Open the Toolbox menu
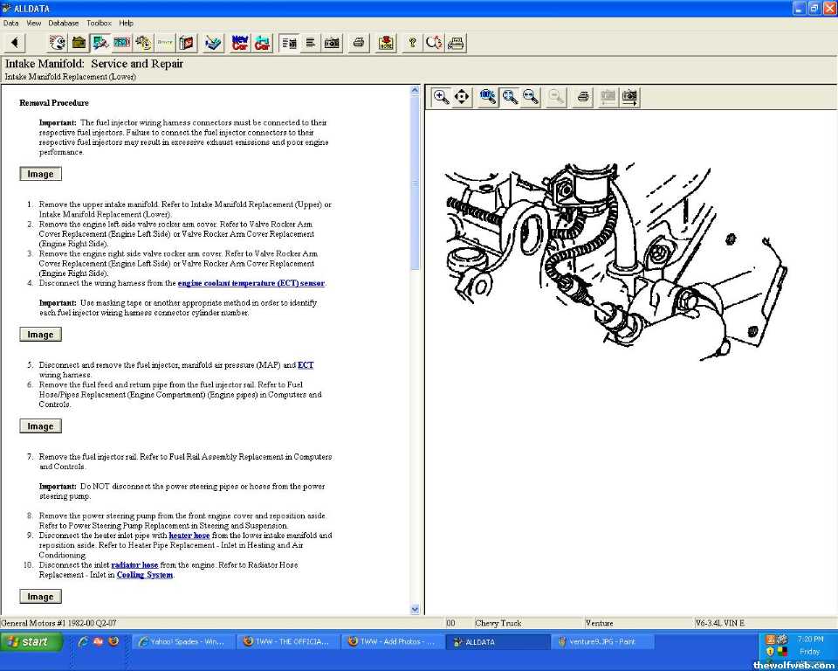This screenshot has height=671, width=838. tap(99, 23)
